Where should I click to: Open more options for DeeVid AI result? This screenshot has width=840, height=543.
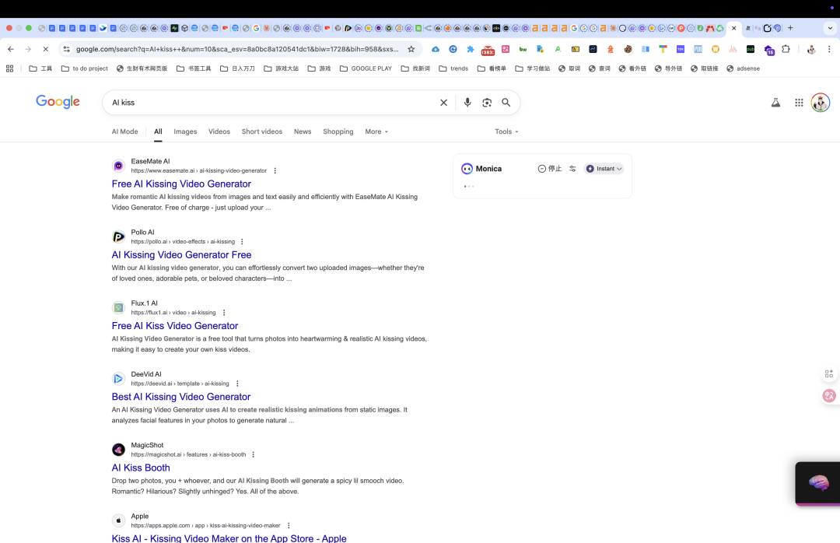point(237,384)
